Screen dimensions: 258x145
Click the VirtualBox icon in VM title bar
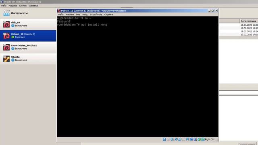pos(59,11)
